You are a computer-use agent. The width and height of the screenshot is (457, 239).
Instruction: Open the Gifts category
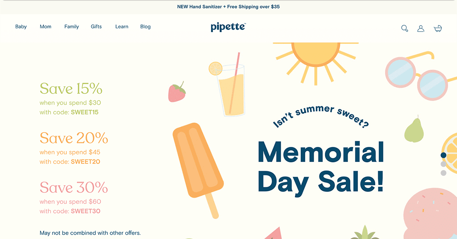tap(96, 27)
